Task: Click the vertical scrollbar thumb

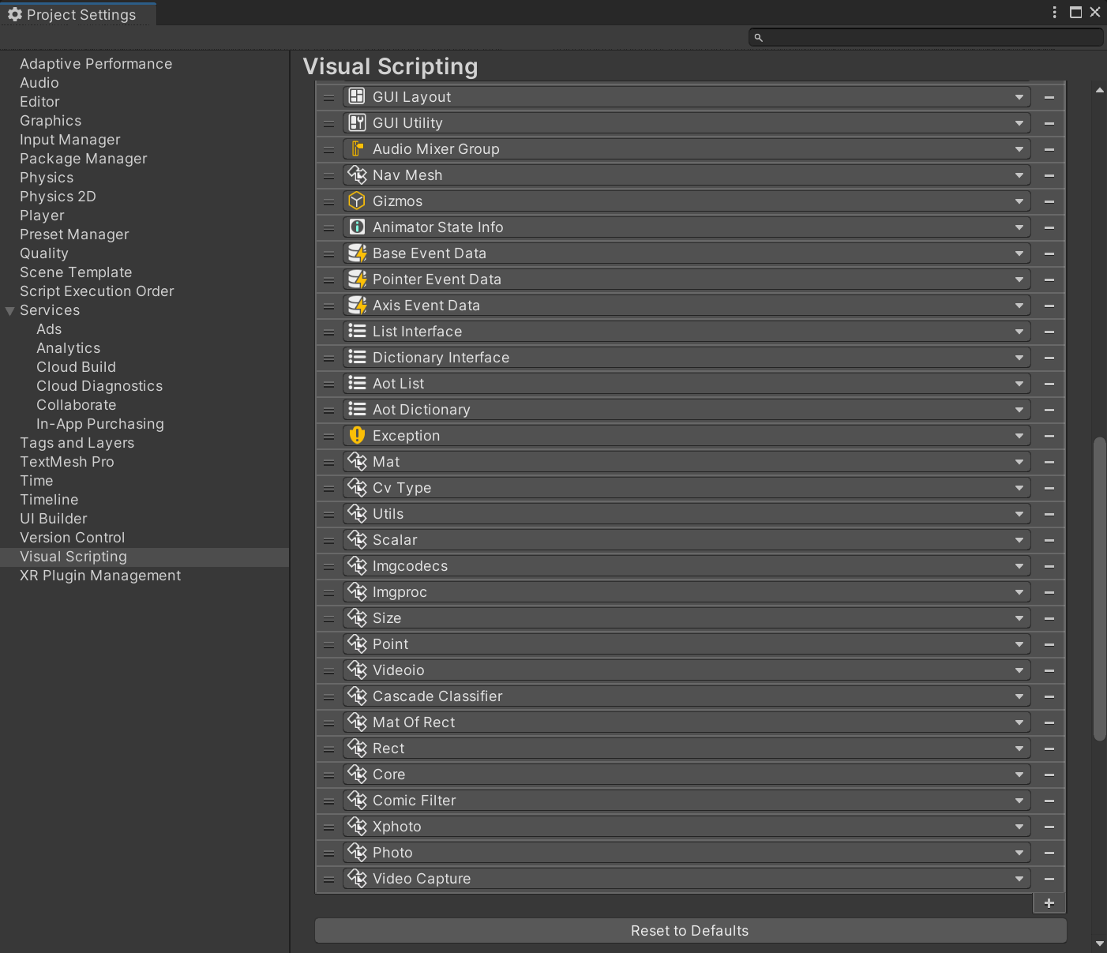Action: coord(1099,589)
